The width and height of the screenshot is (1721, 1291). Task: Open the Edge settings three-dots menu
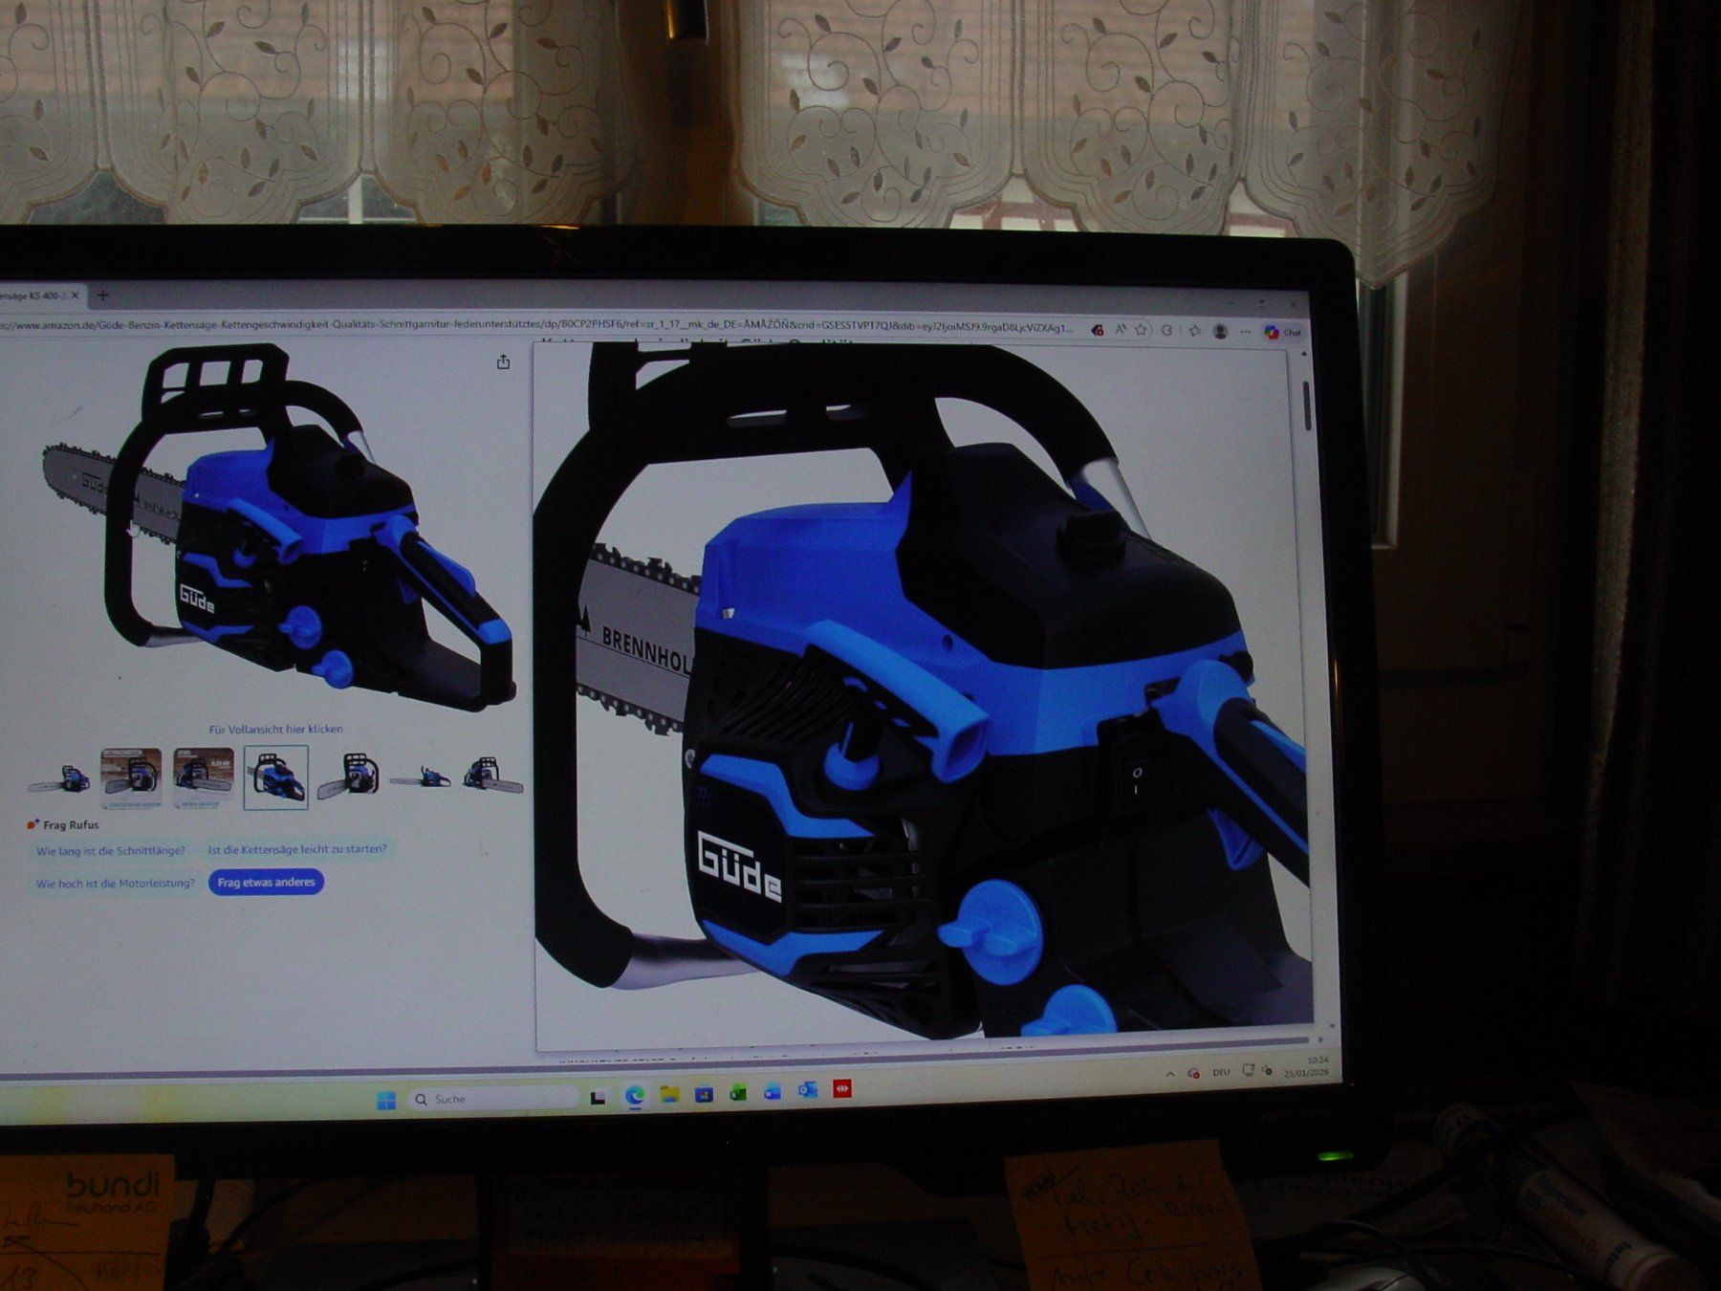pyautogui.click(x=1245, y=332)
